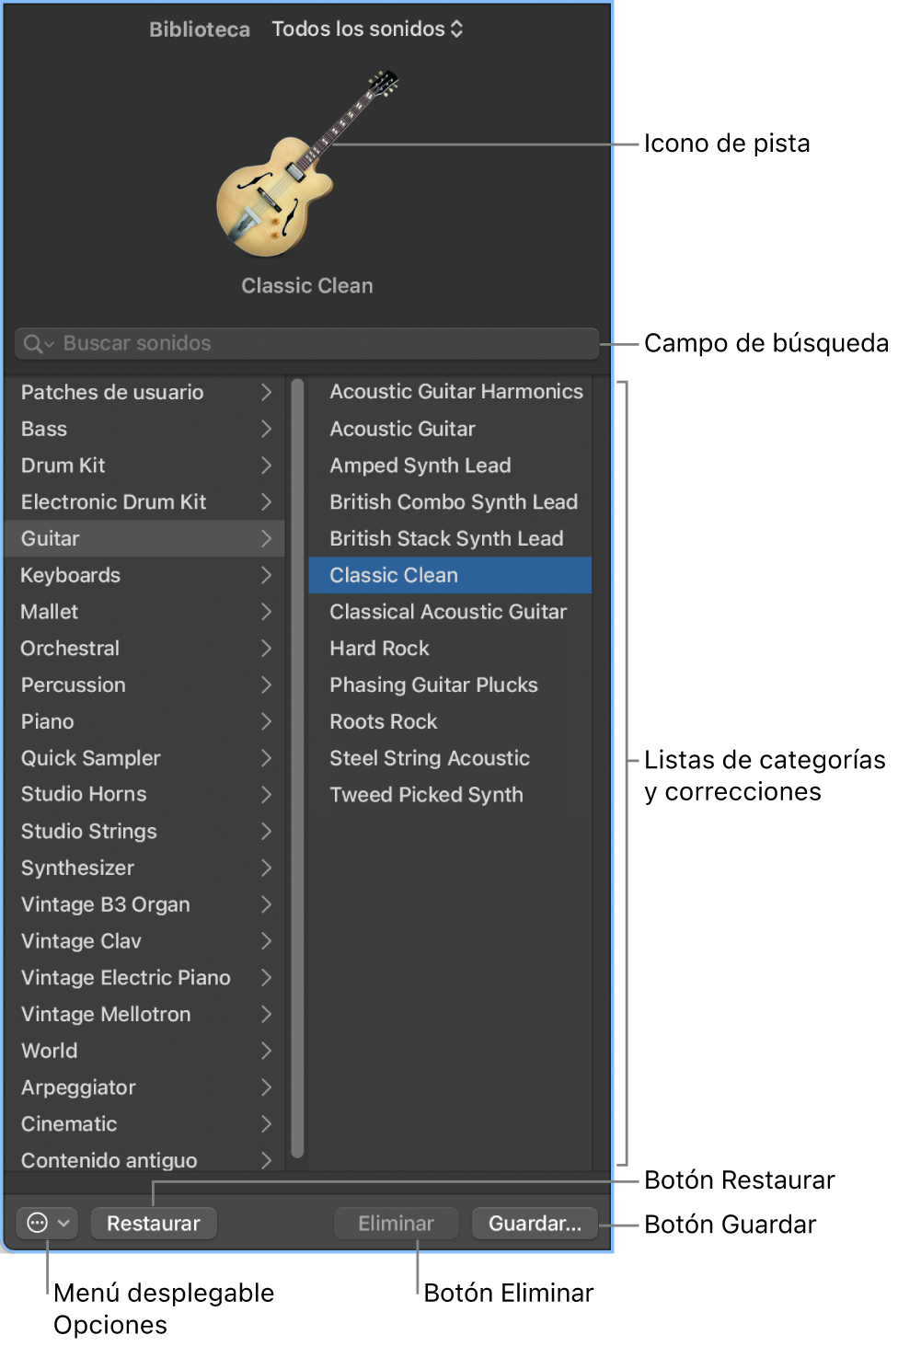Image resolution: width=898 pixels, height=1346 pixels.
Task: Open the Todos los sonidos dropdown
Action: pyautogui.click(x=367, y=29)
